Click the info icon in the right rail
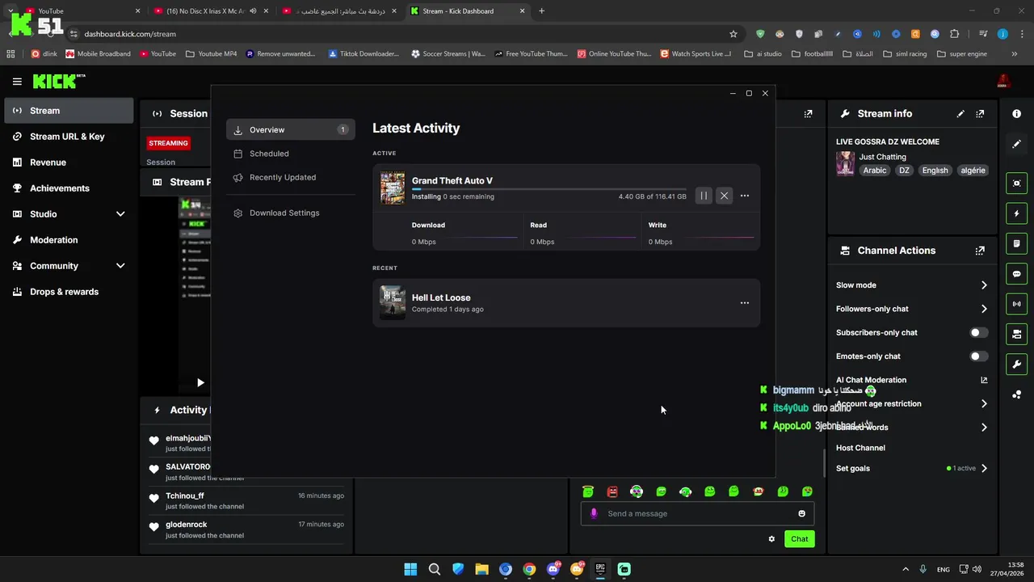1034x582 pixels. (x=1016, y=114)
